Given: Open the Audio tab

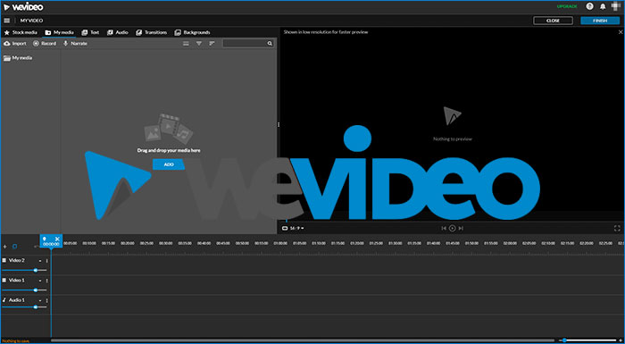Looking at the screenshot, I should point(118,32).
